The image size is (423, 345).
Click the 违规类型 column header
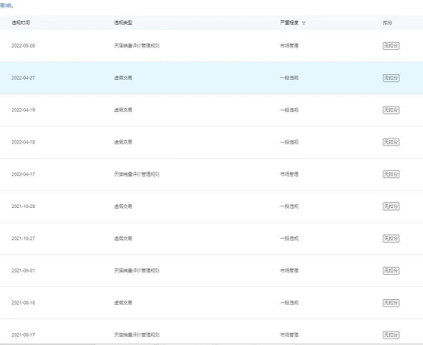click(x=124, y=23)
